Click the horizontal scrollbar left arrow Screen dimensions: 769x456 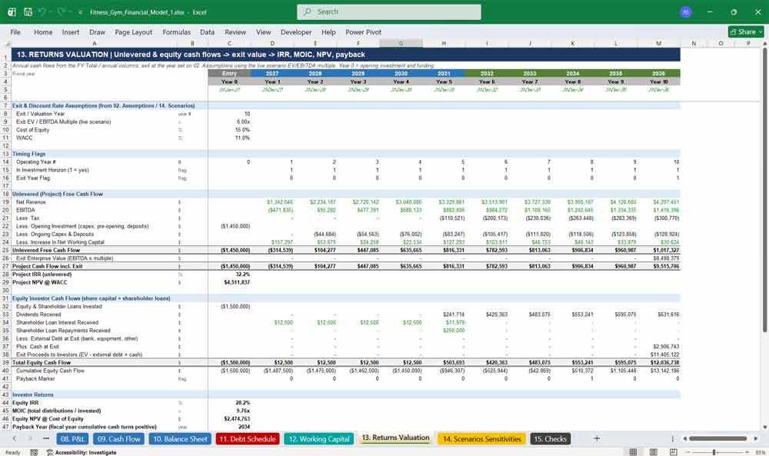coord(686,439)
